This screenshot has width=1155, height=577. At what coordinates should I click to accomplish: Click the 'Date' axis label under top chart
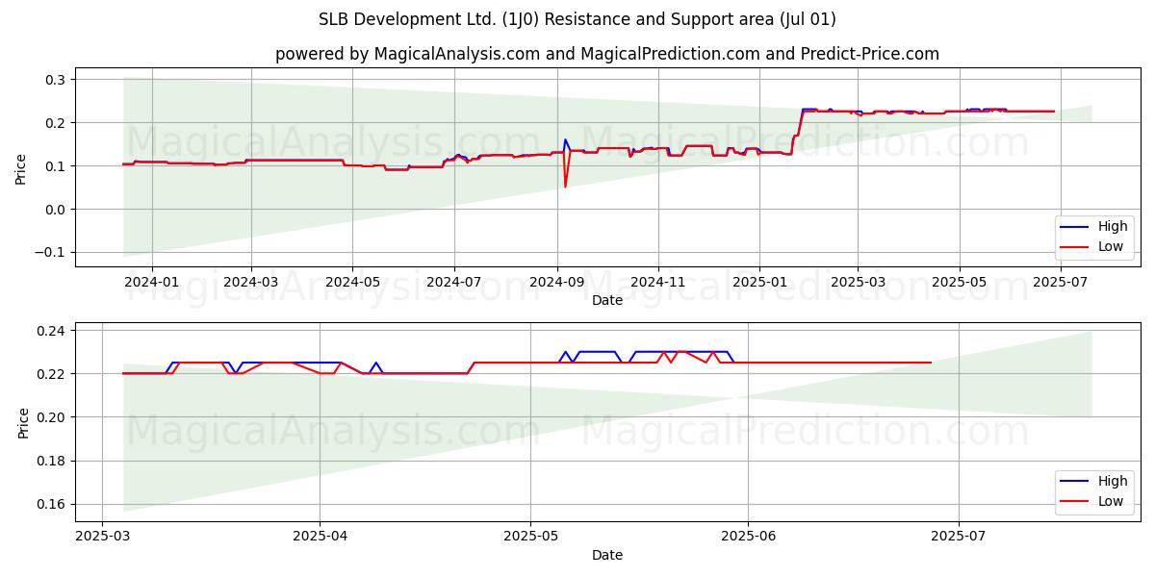[607, 300]
